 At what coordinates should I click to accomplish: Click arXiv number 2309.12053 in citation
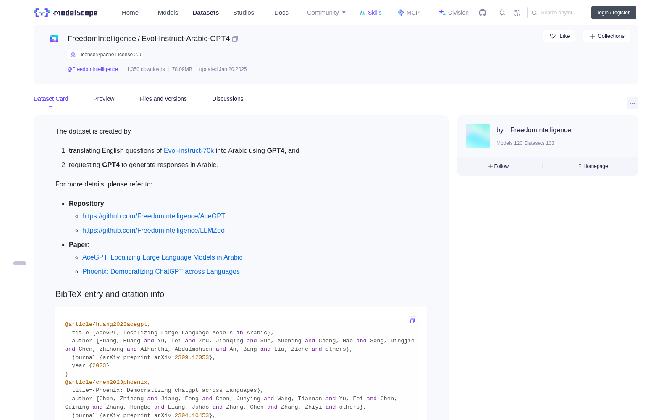pos(192,357)
